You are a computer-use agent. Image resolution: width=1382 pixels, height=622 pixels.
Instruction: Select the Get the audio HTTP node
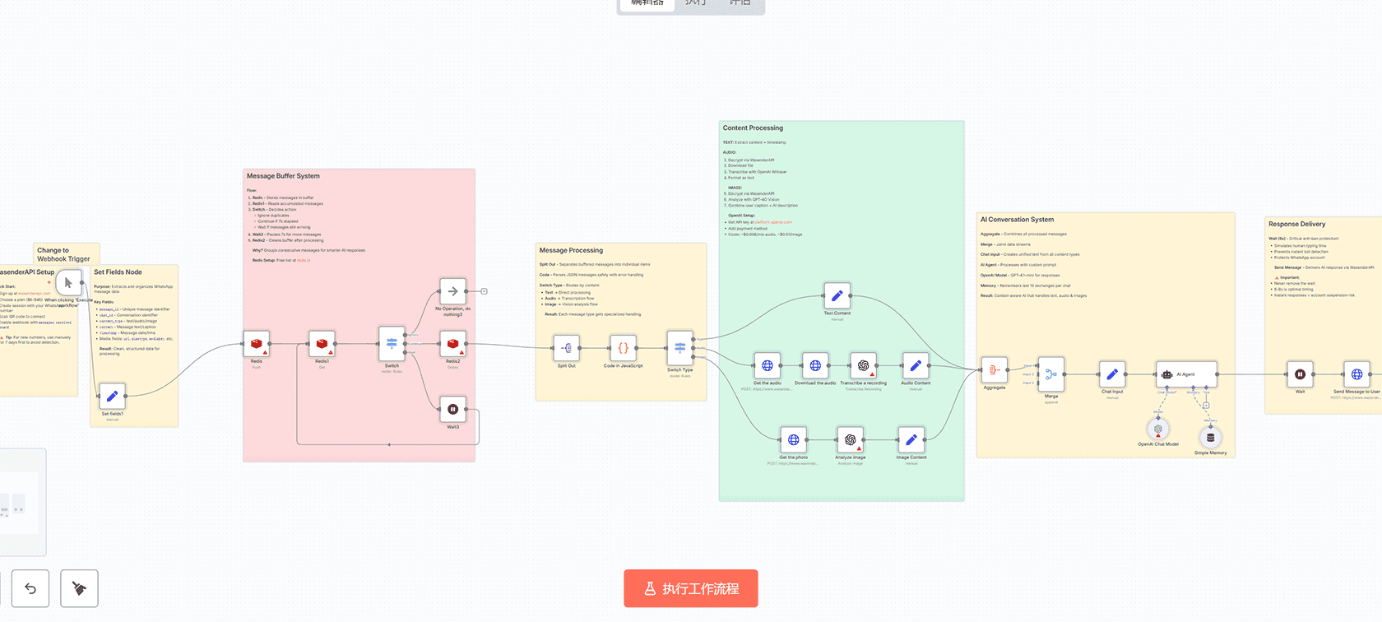(x=767, y=365)
